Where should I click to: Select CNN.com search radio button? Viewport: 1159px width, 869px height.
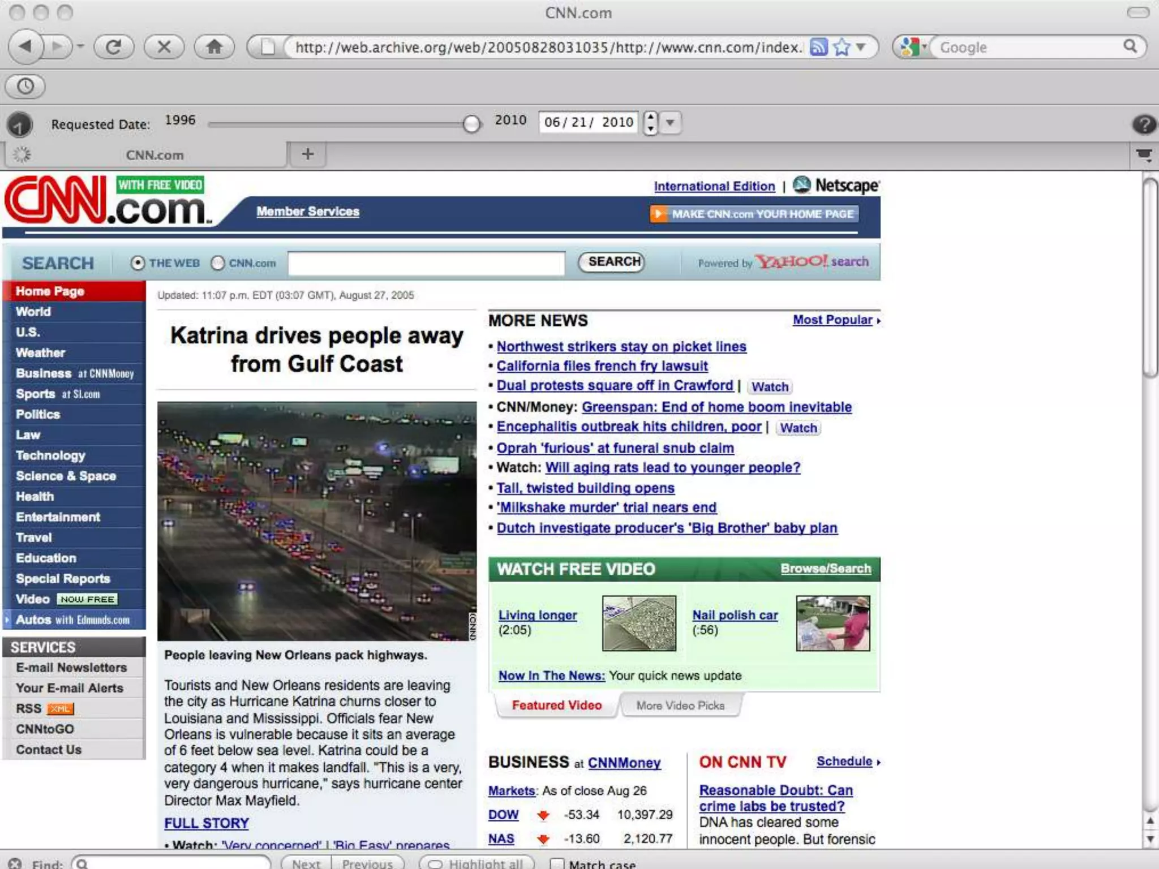[218, 263]
